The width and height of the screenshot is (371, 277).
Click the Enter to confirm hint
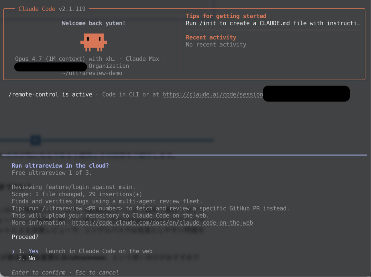click(38, 272)
